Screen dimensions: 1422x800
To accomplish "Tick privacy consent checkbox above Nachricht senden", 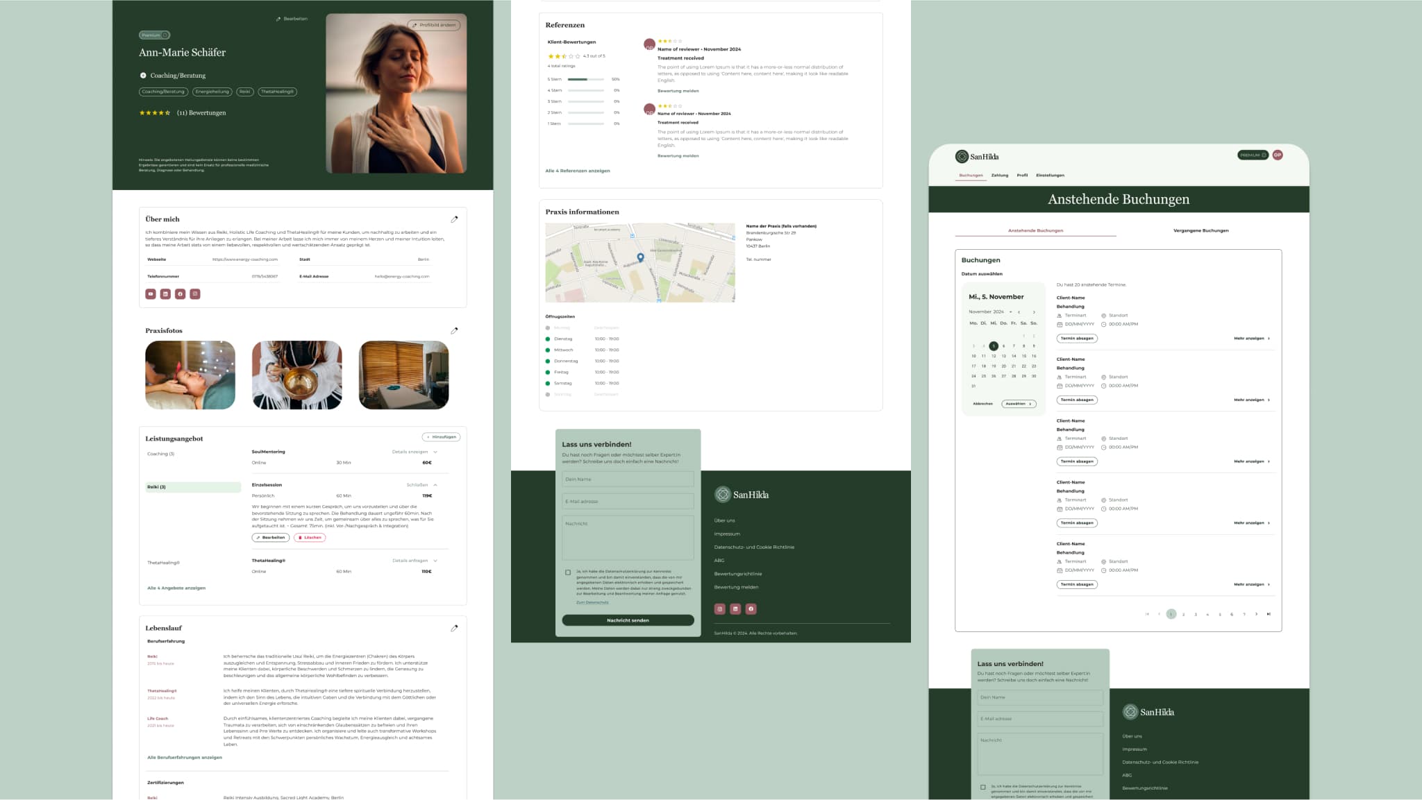I will tap(568, 572).
